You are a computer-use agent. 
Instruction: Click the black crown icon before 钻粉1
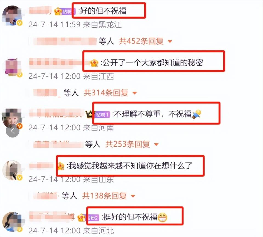(x=90, y=115)
